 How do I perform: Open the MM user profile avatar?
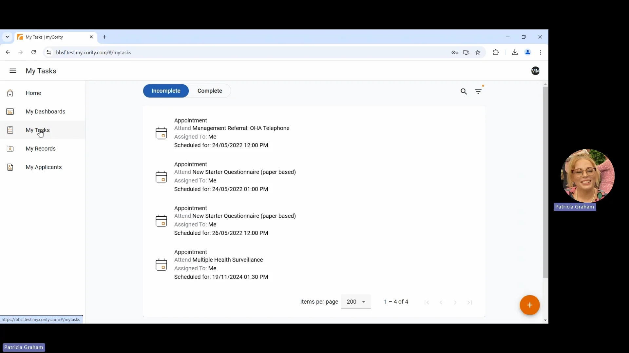(535, 71)
